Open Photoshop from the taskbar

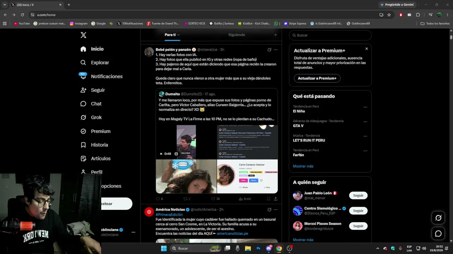[x=258, y=248]
